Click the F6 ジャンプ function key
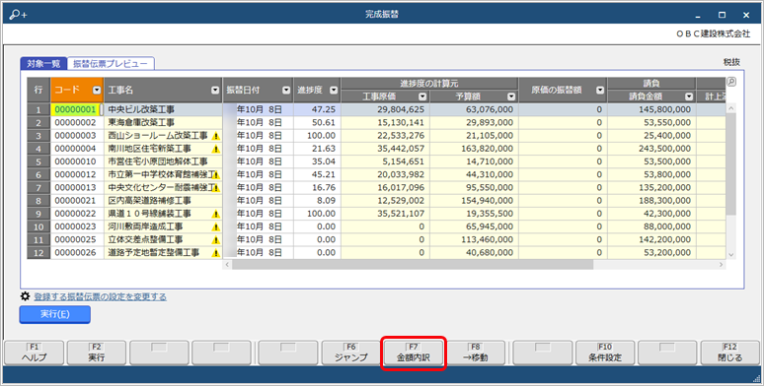This screenshot has height=386, width=764. 350,353
